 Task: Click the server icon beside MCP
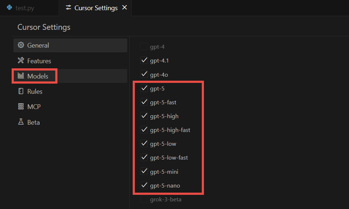click(x=21, y=106)
